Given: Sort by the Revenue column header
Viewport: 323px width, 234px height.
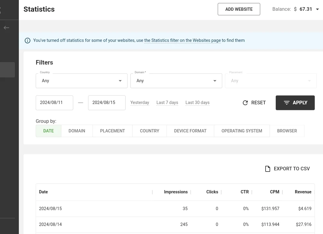Looking at the screenshot, I should (x=303, y=192).
